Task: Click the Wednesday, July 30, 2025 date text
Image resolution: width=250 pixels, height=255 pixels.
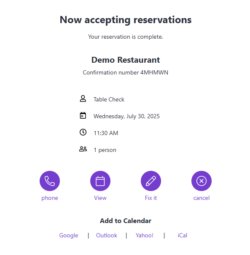Action: pyautogui.click(x=126, y=116)
